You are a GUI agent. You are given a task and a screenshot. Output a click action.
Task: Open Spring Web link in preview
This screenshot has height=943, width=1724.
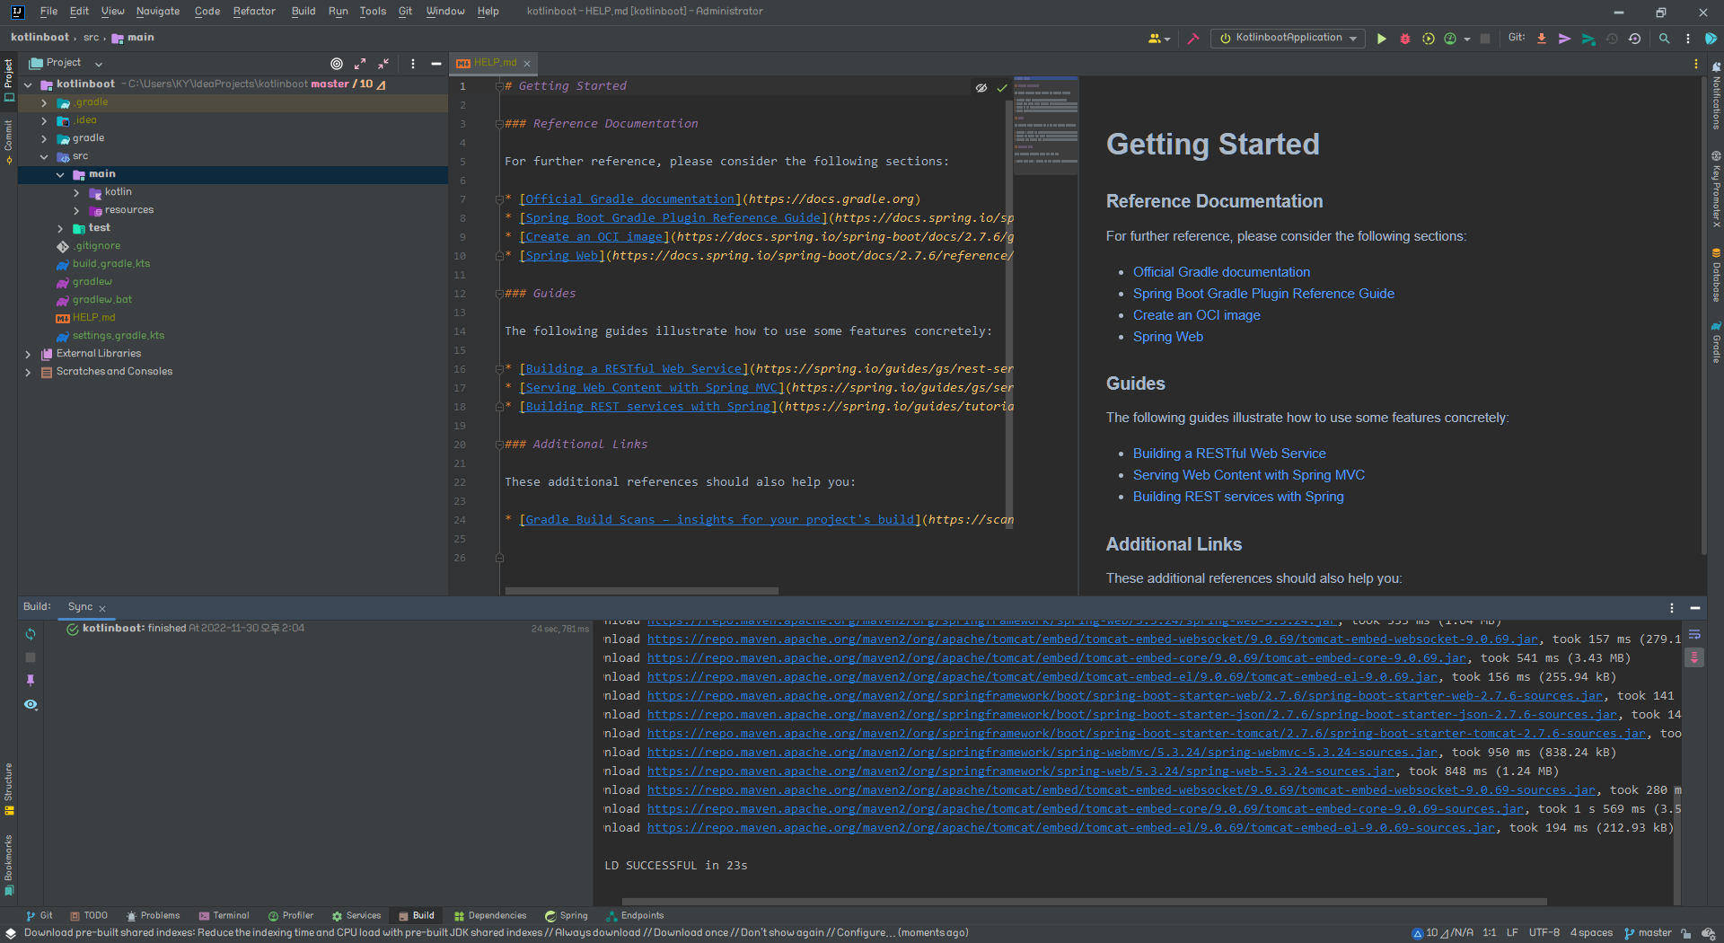tap(1167, 337)
